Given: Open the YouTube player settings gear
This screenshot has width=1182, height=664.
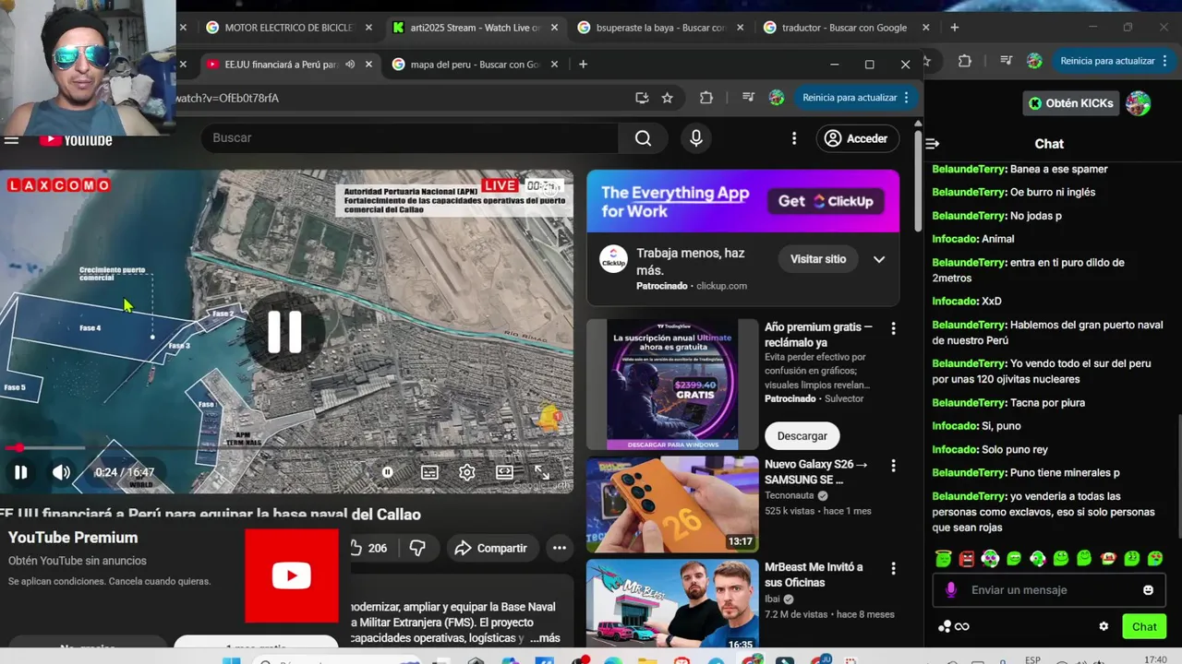Looking at the screenshot, I should tap(467, 472).
